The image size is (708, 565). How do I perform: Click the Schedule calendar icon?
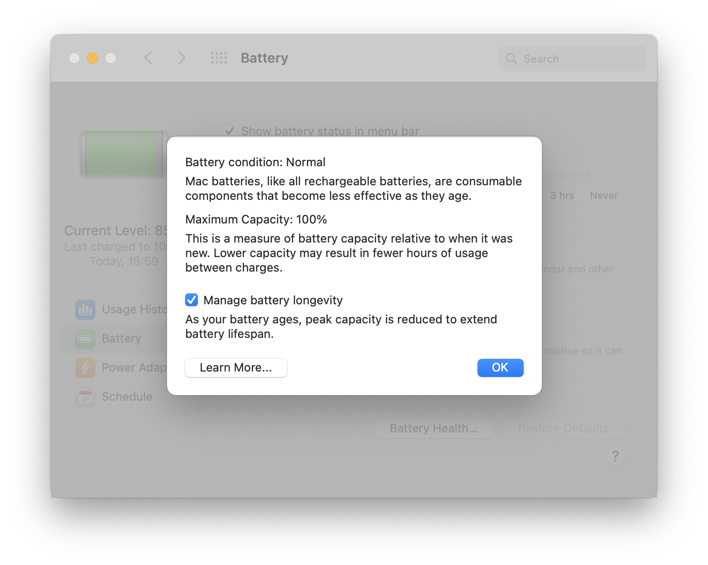click(85, 397)
